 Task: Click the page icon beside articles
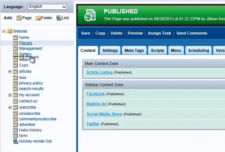[x=15, y=71]
